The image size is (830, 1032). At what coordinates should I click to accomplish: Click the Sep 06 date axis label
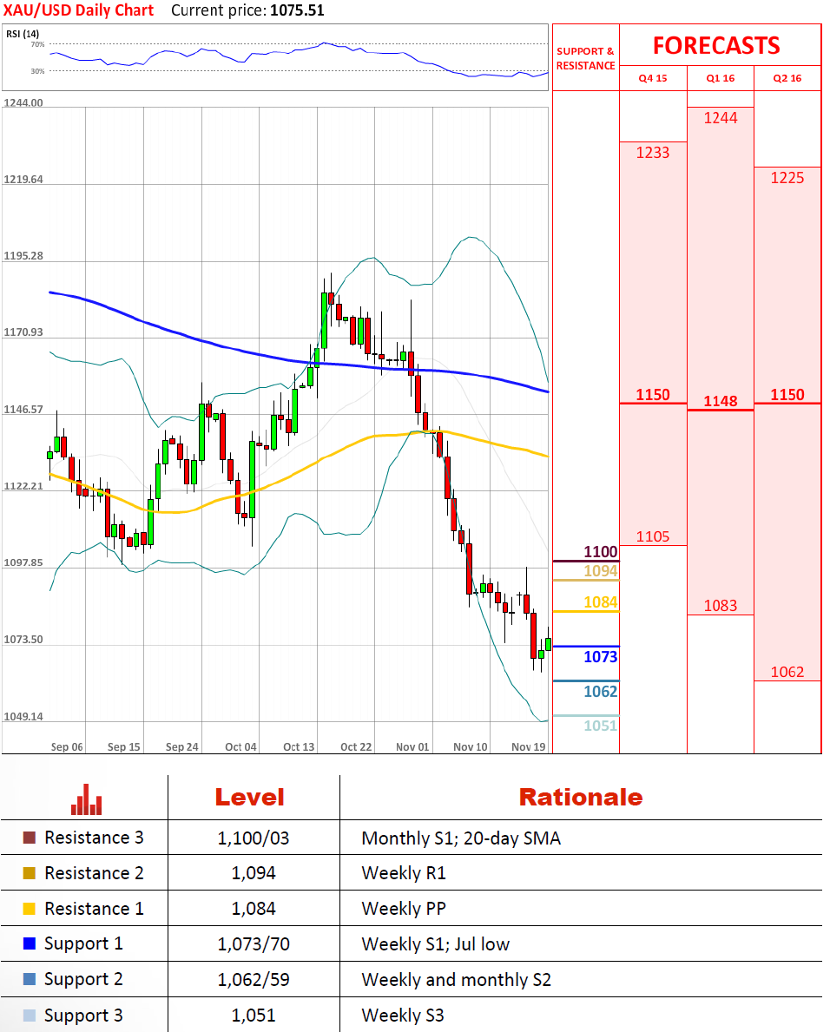point(67,747)
